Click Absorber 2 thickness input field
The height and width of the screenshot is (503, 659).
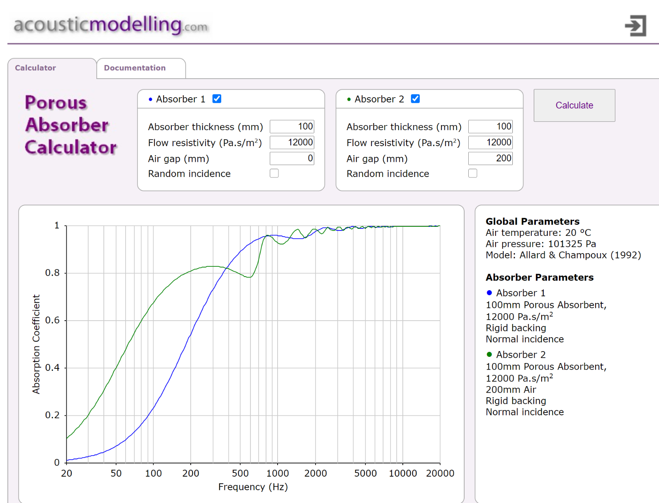[x=491, y=126]
